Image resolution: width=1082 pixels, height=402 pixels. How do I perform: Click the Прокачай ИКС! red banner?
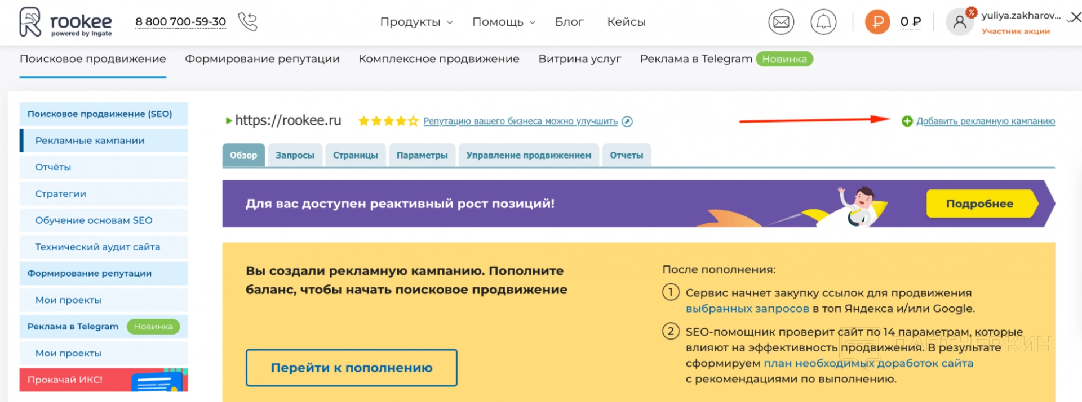104,380
